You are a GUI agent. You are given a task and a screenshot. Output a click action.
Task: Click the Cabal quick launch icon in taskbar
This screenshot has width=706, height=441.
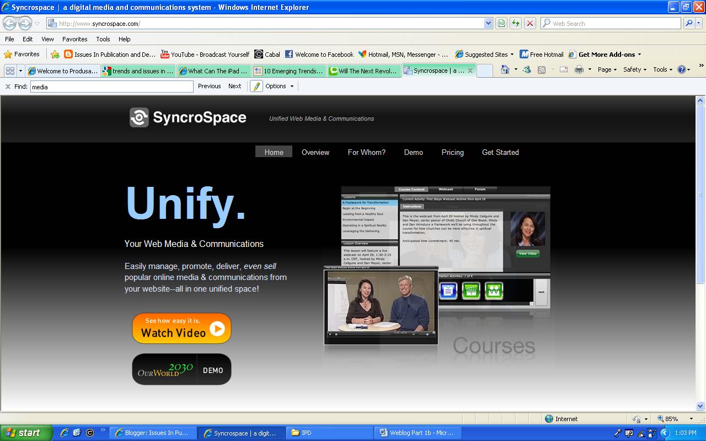pyautogui.click(x=90, y=433)
